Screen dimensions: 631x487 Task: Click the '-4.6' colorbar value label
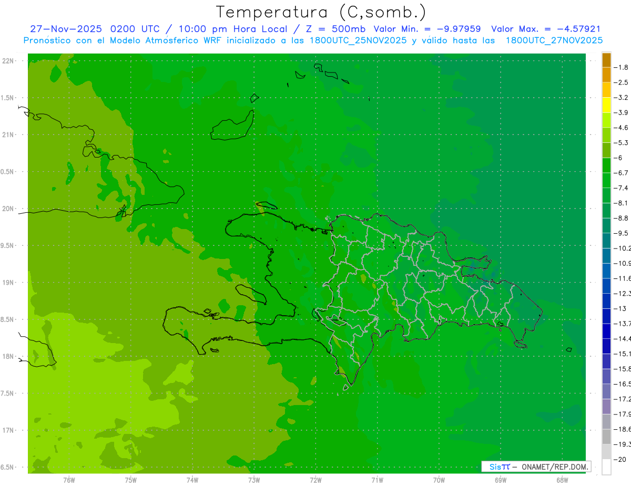click(x=622, y=128)
